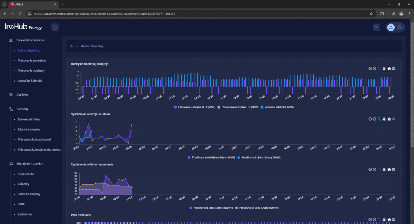This screenshot has height=224, width=414.
Task: Go to Bilančné skupiny under Manažment zdrojov
Action: click(29, 194)
